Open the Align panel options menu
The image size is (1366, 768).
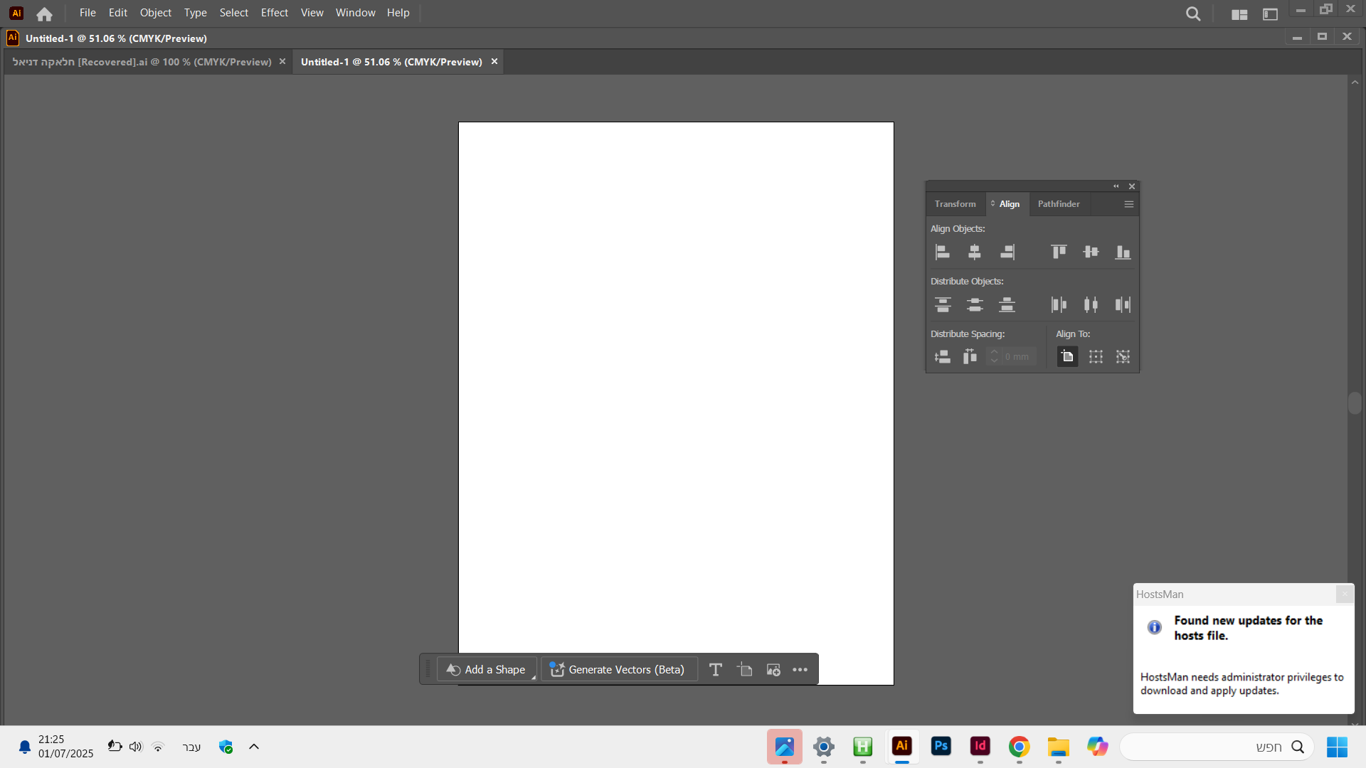tap(1128, 204)
